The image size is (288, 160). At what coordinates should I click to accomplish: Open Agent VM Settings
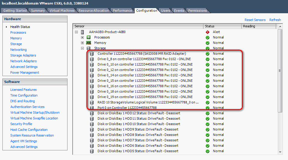click(x=23, y=141)
